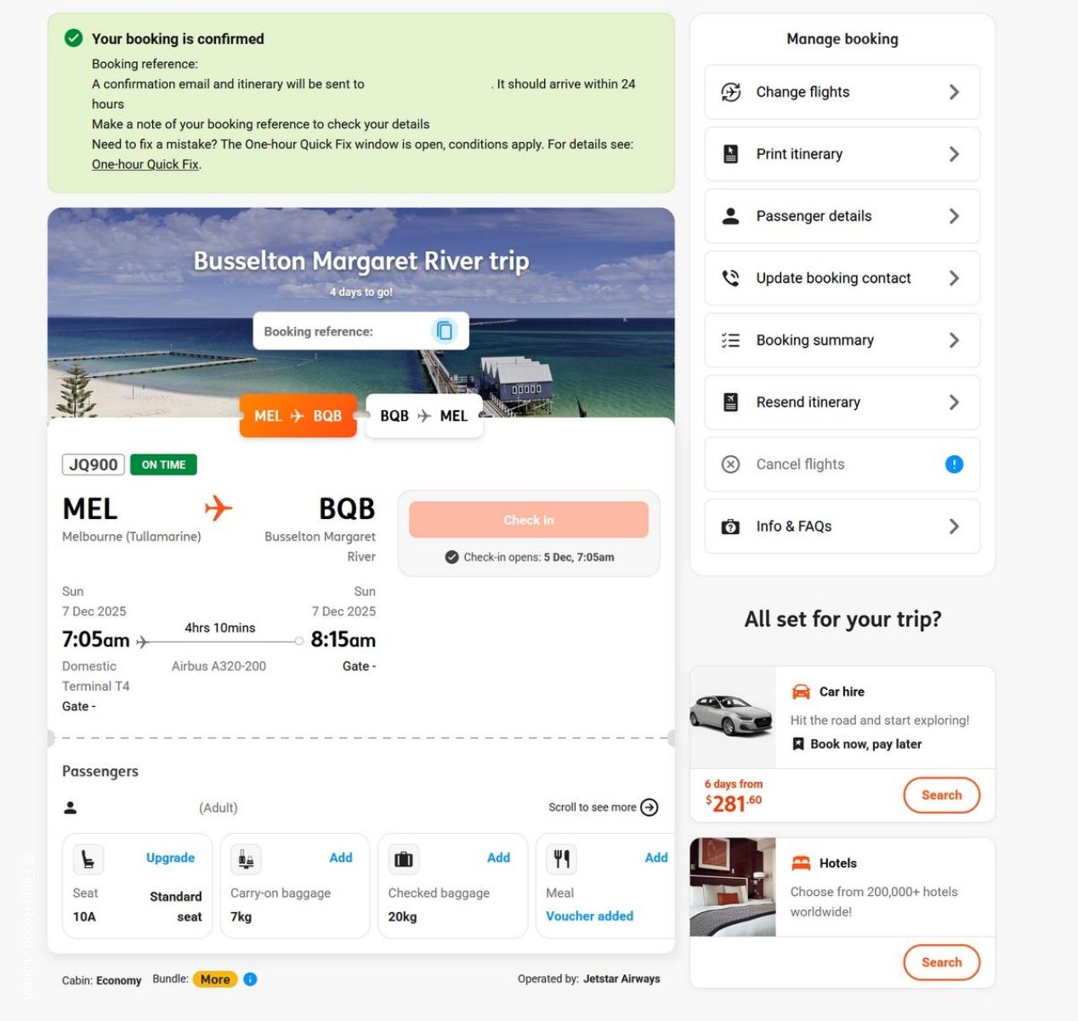Click the blue bundle info icon
Viewport: 1078px width, 1021px height.
[250, 979]
